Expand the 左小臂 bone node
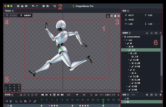The height and width of the screenshot is (107, 166). [130, 83]
